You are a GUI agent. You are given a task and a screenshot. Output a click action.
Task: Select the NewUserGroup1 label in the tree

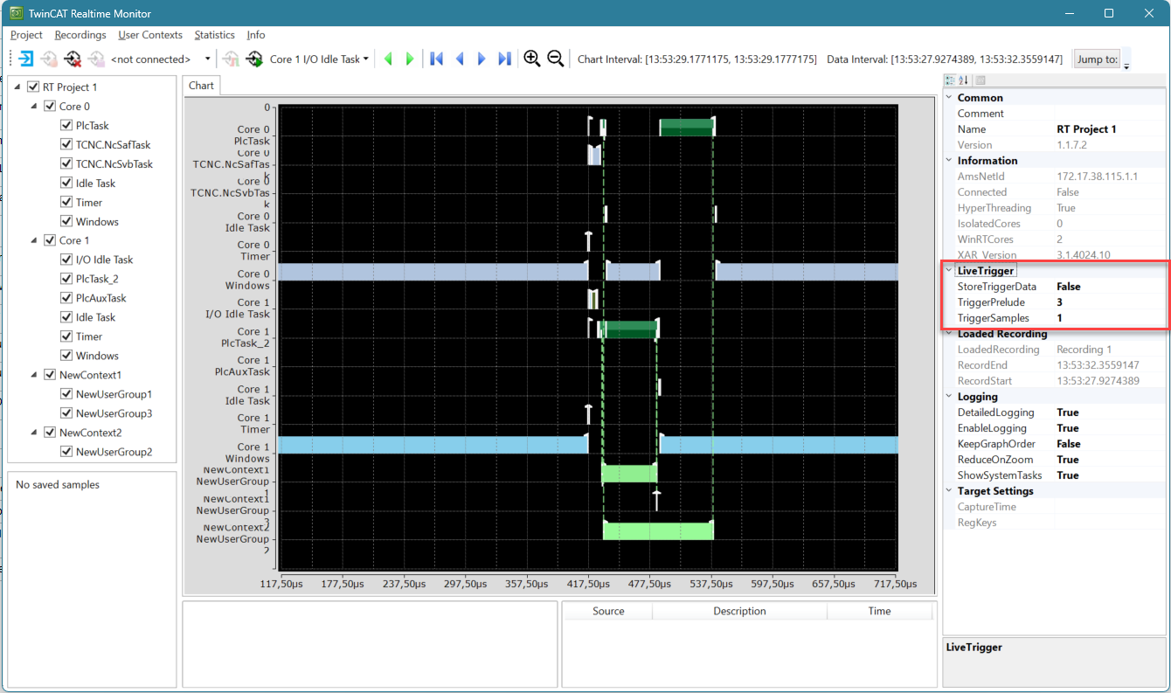114,394
